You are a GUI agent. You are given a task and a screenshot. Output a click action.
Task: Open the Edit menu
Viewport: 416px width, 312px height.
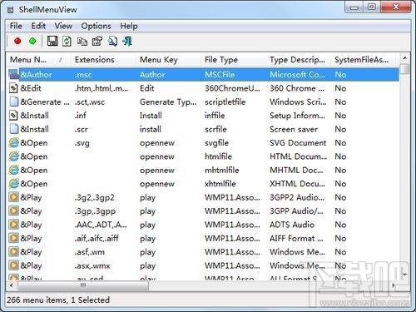click(38, 26)
